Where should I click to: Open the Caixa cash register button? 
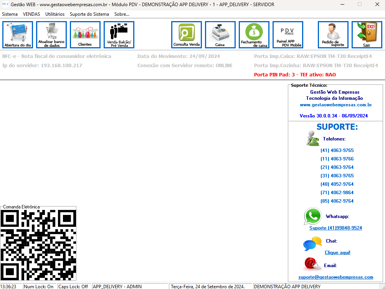[x=220, y=35]
